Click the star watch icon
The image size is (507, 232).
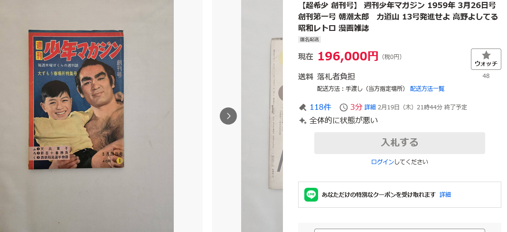click(486, 55)
